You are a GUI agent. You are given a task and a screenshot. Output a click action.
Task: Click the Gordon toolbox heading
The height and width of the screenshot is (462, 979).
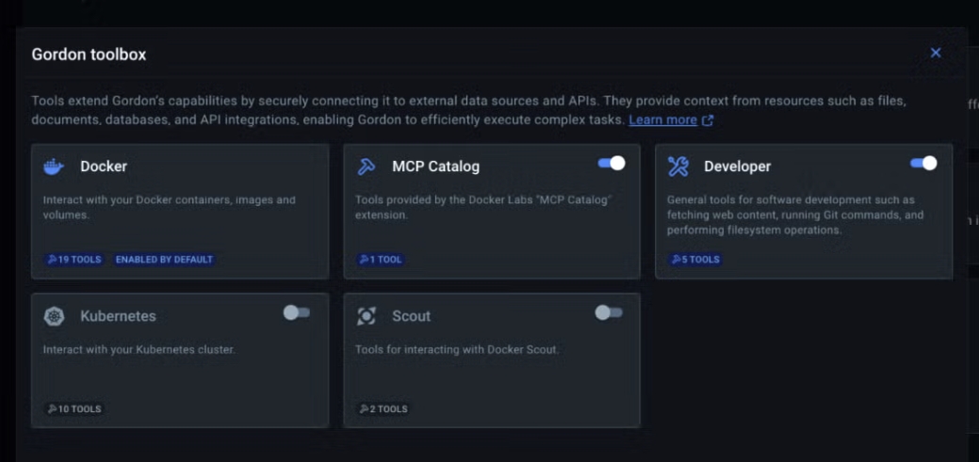click(89, 55)
